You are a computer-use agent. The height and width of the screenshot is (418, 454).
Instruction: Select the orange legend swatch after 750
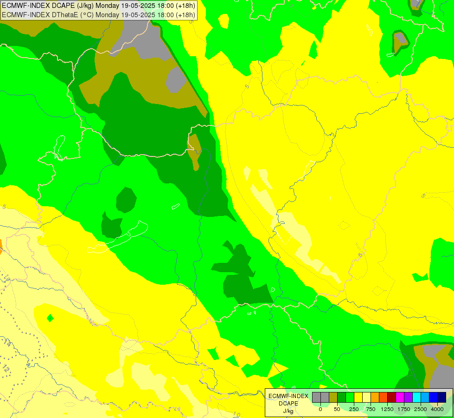point(375,397)
